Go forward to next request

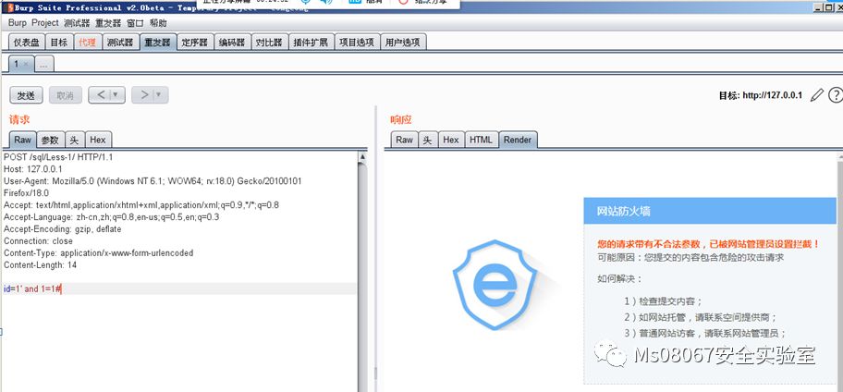point(143,95)
